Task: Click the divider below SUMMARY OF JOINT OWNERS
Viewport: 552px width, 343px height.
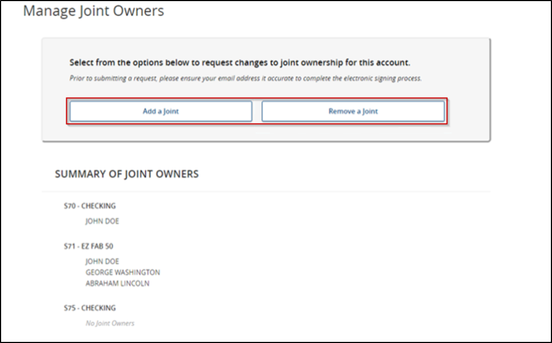Action: [x=270, y=188]
